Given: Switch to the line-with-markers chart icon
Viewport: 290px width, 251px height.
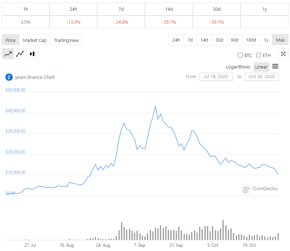Looking at the screenshot, I should (x=20, y=54).
